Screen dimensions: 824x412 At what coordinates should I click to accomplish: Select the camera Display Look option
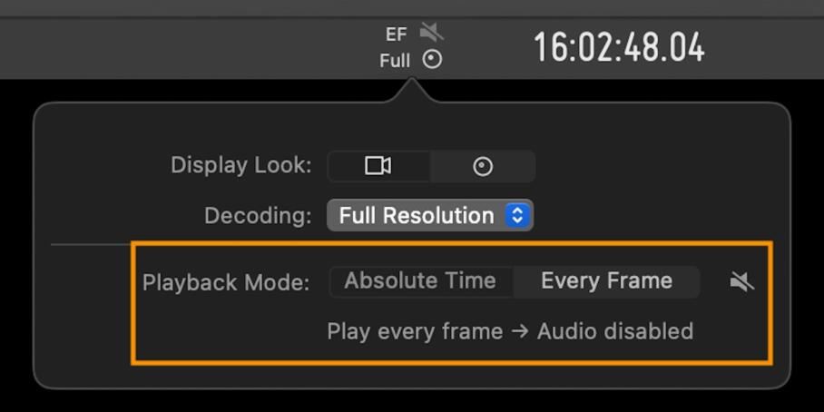[x=378, y=166]
